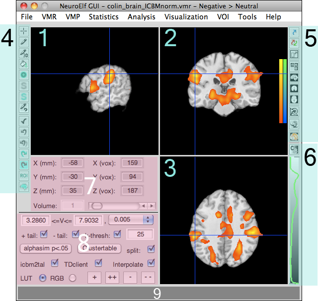
Task: Uncheck the positive tail checkbox
Action: (x=44, y=234)
